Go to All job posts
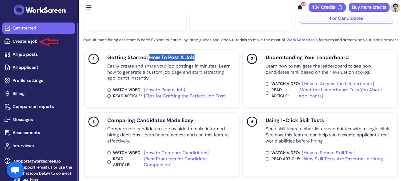Viewport: 401px width, 181px height. click(25, 54)
